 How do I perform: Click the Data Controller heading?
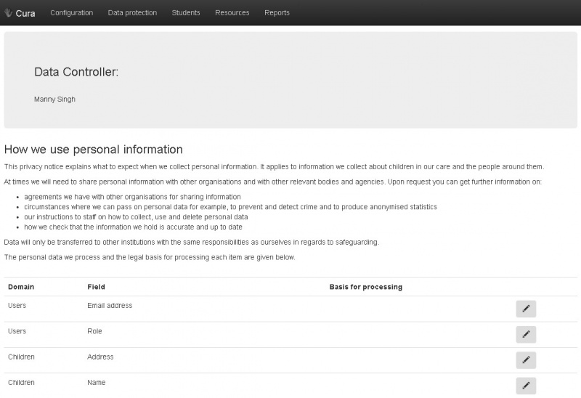click(x=76, y=72)
